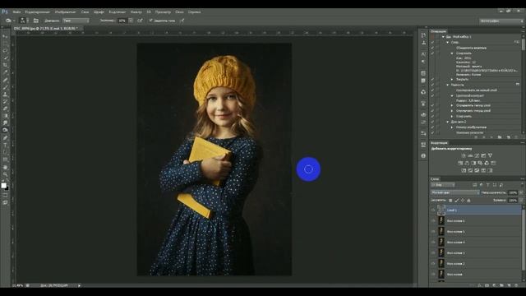This screenshot has height=296, width=526.
Task: Change screen mode icon in toolbox
Action: point(5,202)
